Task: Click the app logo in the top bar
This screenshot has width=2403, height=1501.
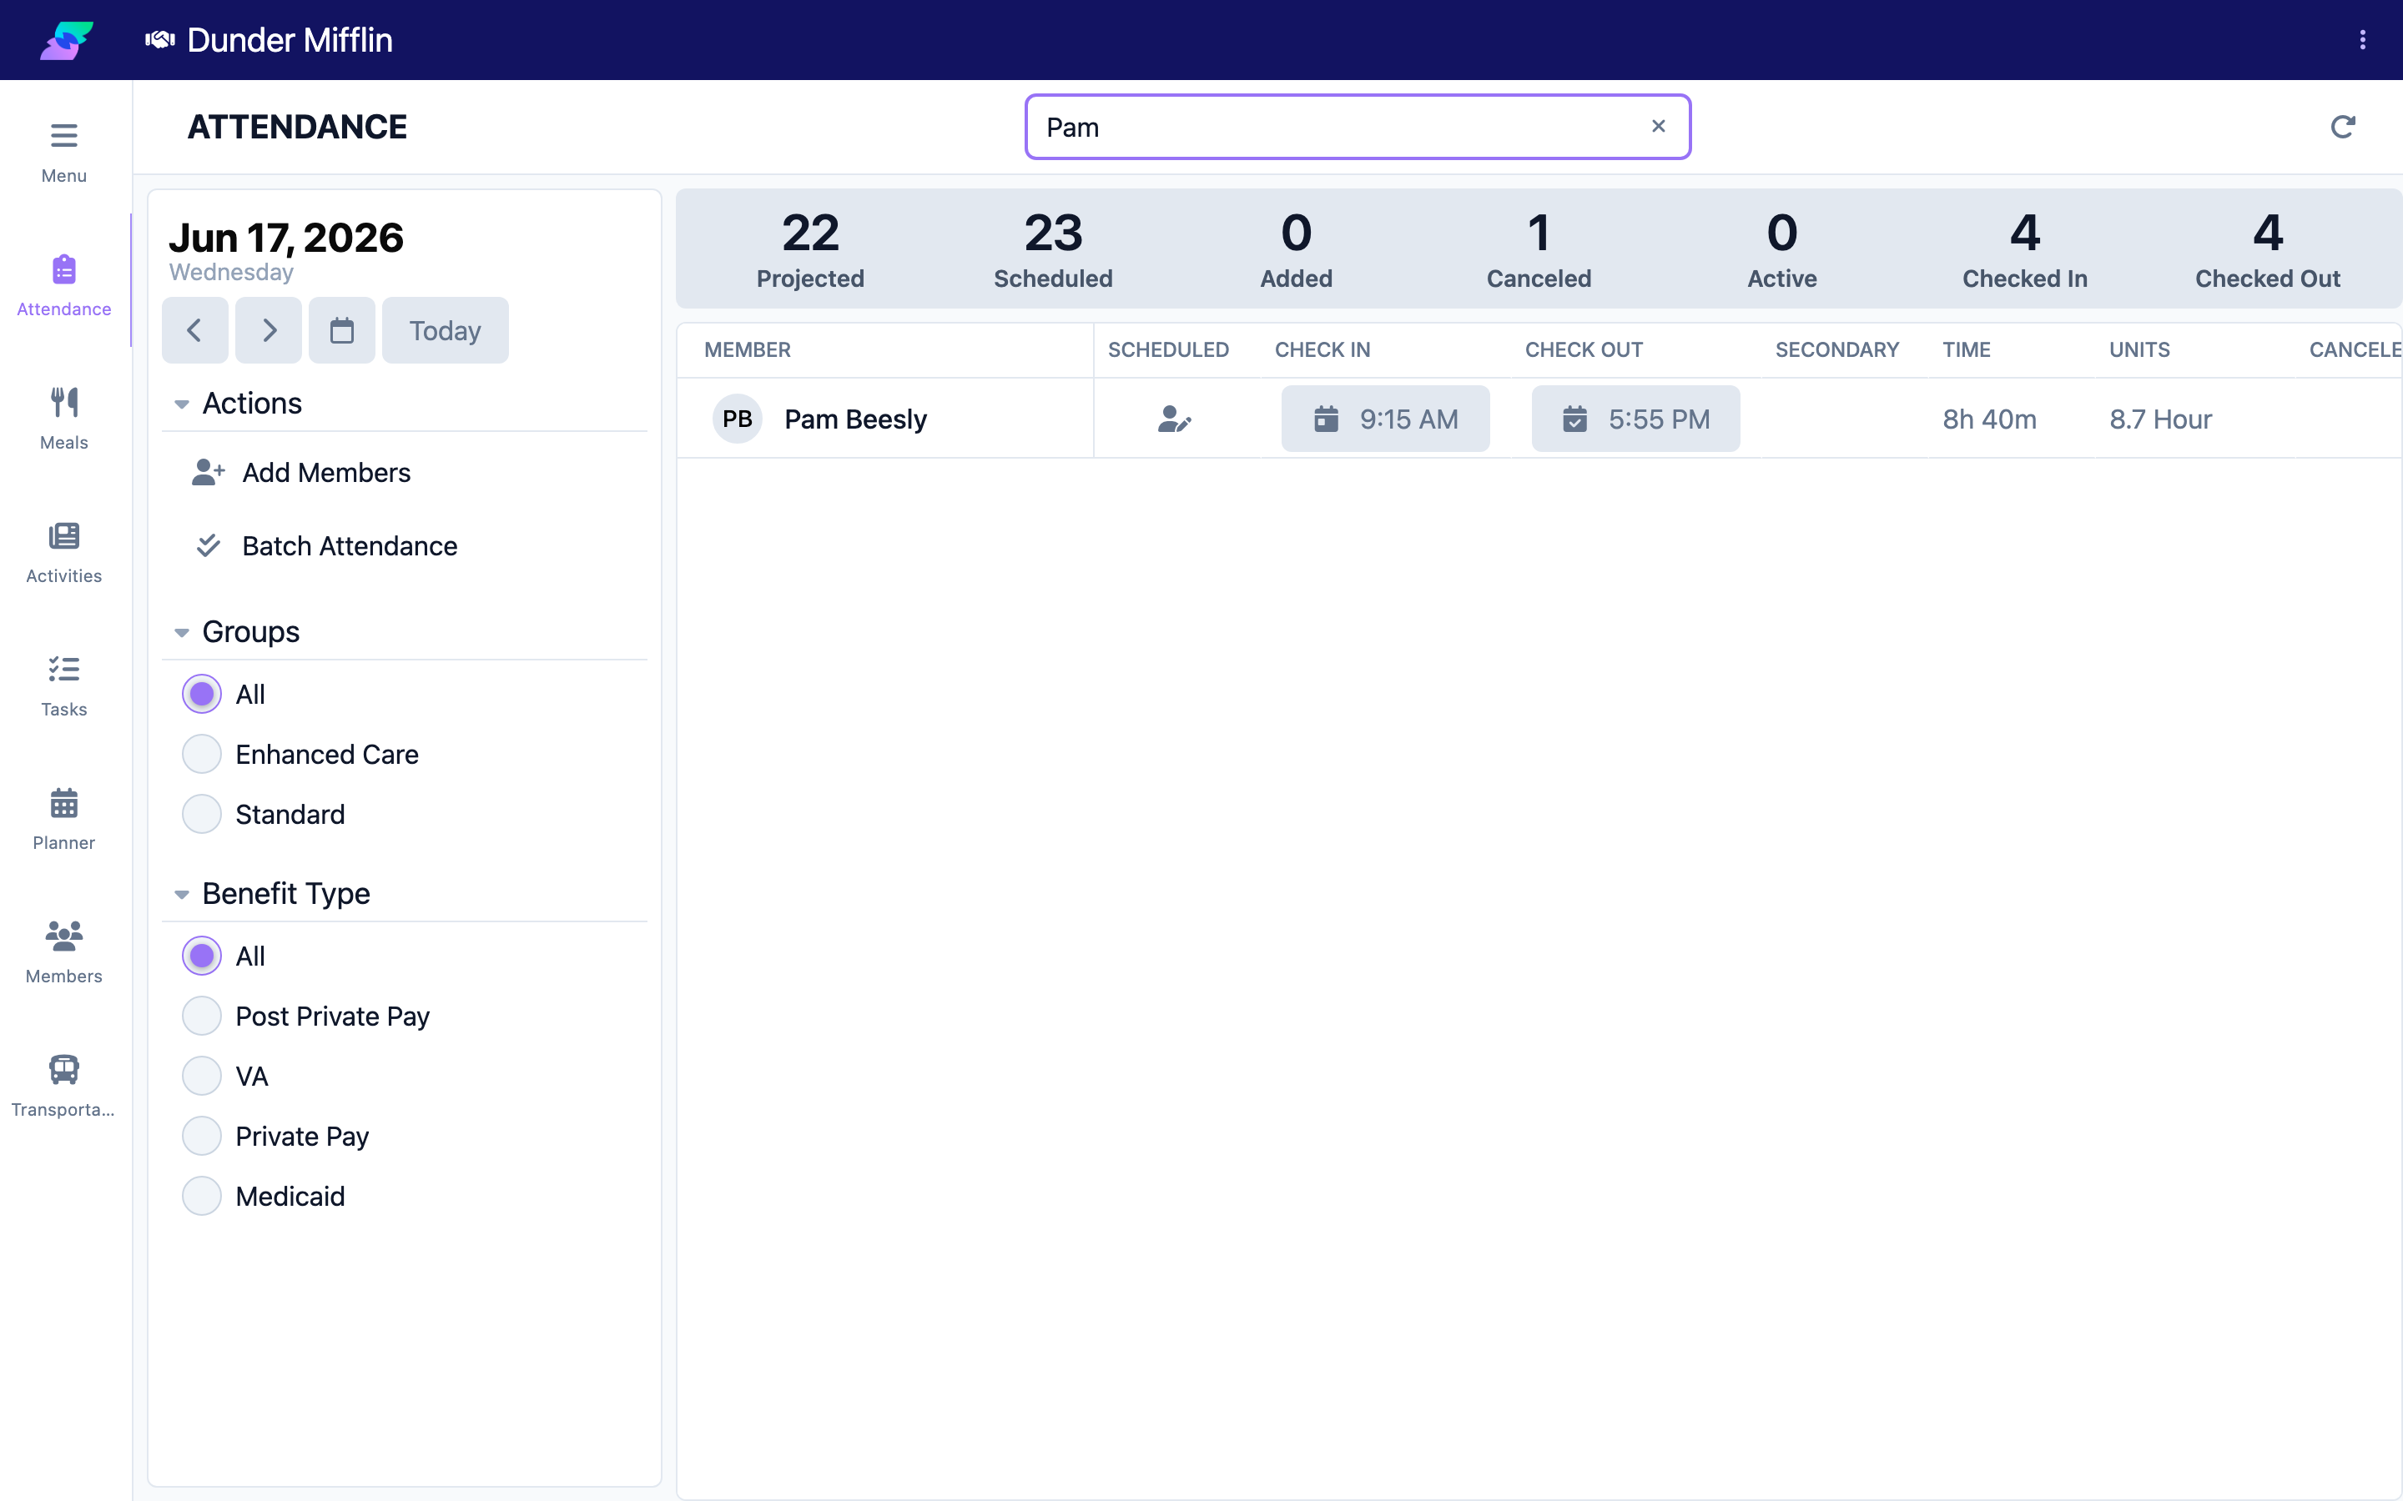Action: [67, 41]
